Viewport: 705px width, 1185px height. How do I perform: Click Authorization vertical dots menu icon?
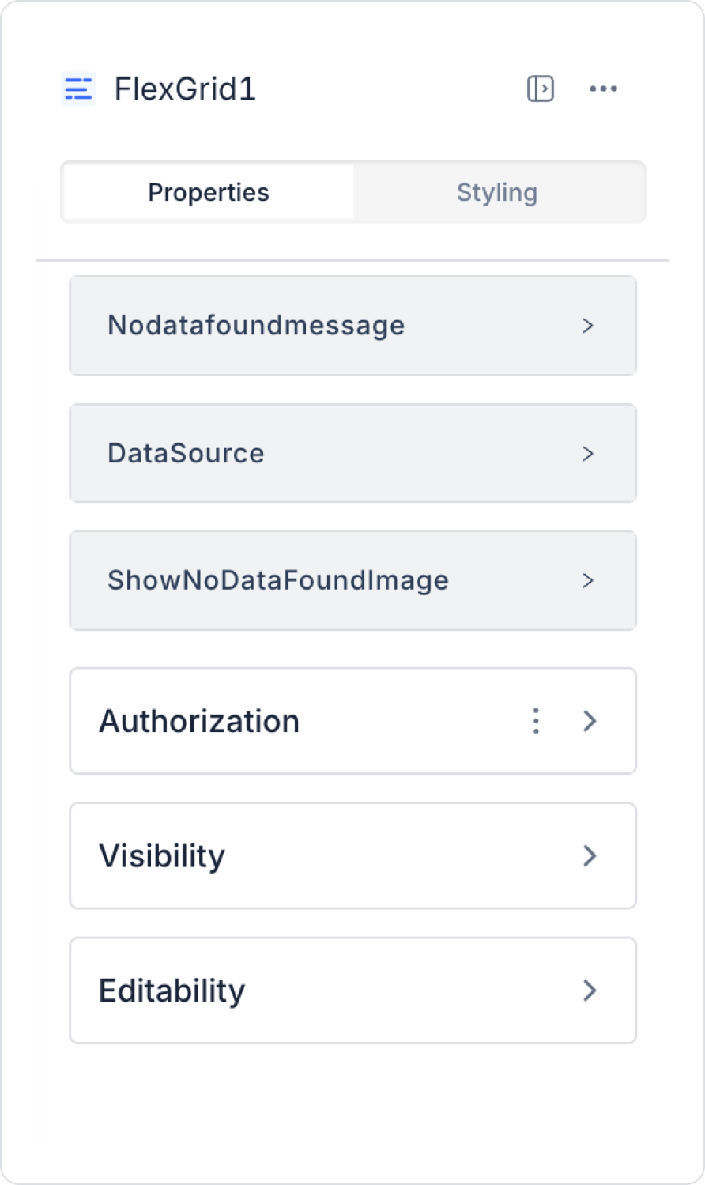(x=536, y=721)
